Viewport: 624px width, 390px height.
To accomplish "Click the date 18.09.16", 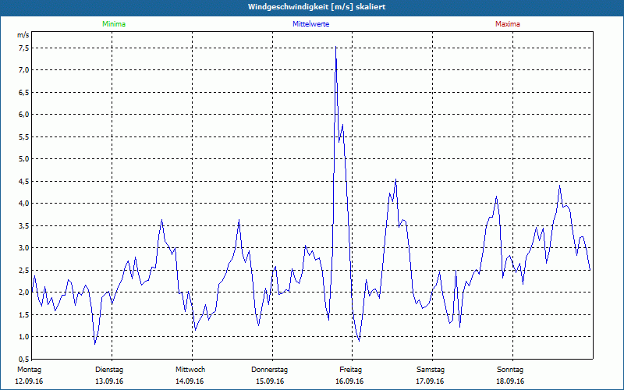I will click(x=510, y=381).
